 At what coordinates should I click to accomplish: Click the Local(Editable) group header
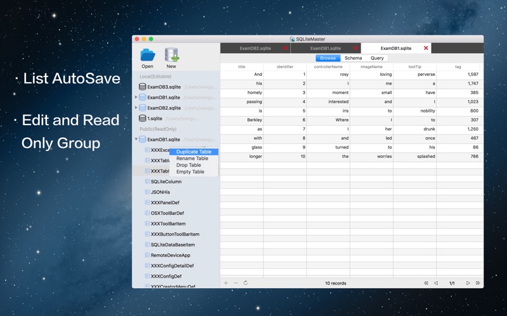(155, 76)
